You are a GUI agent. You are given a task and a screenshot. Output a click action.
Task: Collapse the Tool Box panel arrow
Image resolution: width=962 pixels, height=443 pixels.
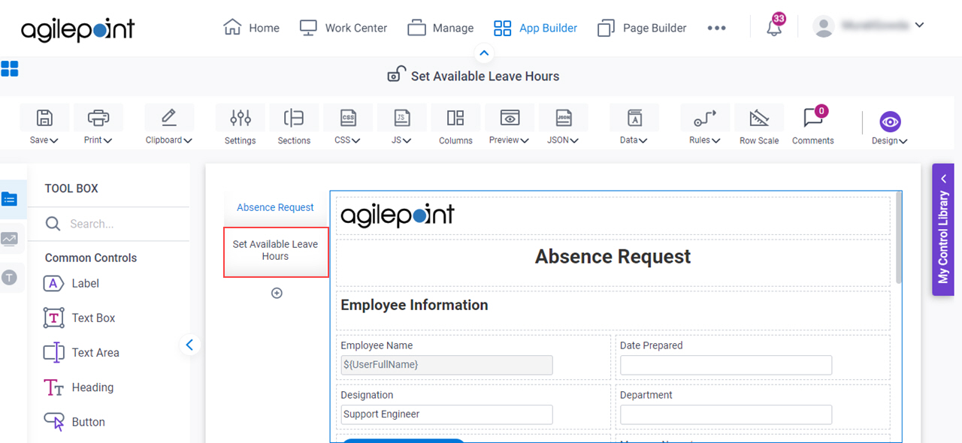pos(189,345)
